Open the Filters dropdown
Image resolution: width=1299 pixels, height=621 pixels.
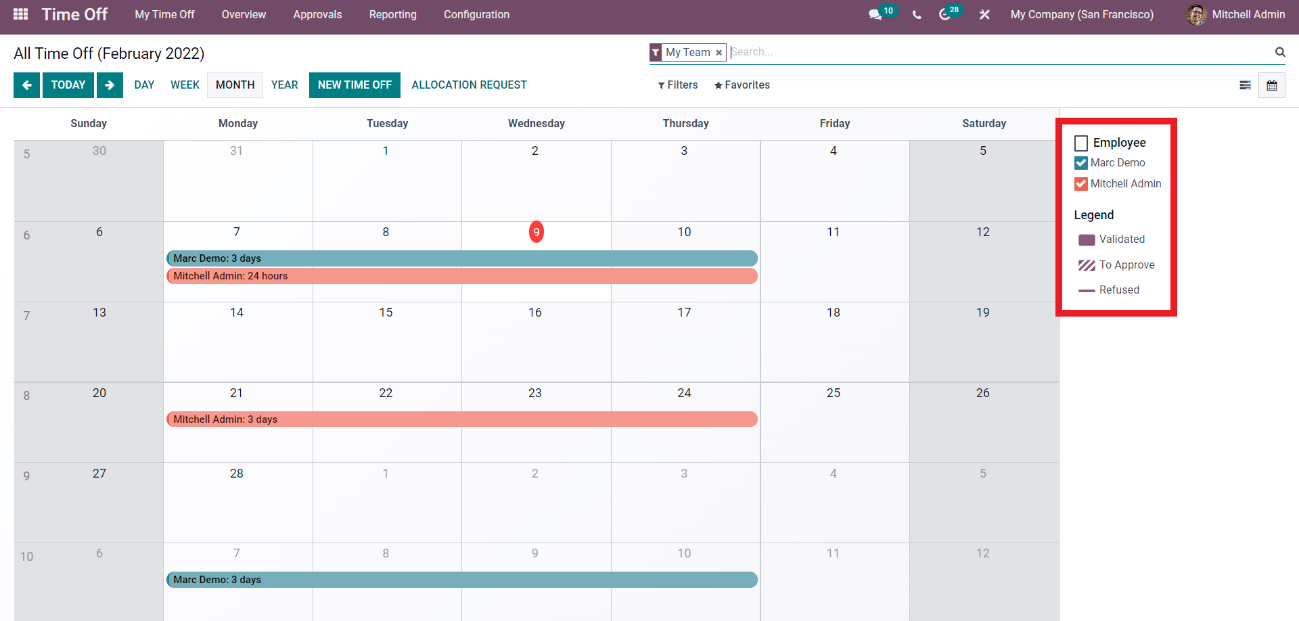point(678,85)
